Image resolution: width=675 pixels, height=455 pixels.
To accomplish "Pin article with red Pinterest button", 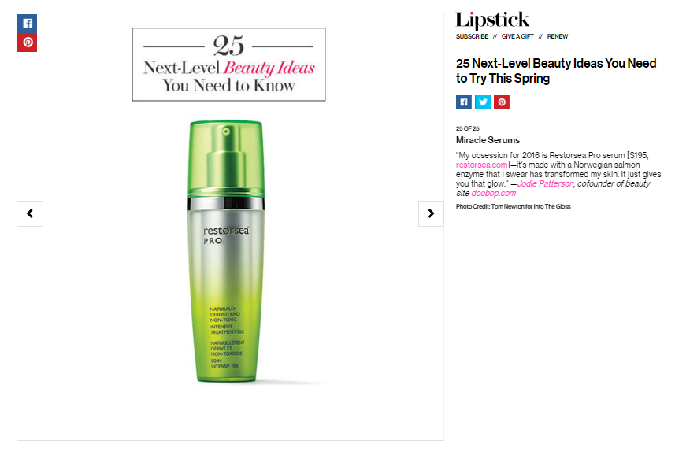I will coord(502,102).
